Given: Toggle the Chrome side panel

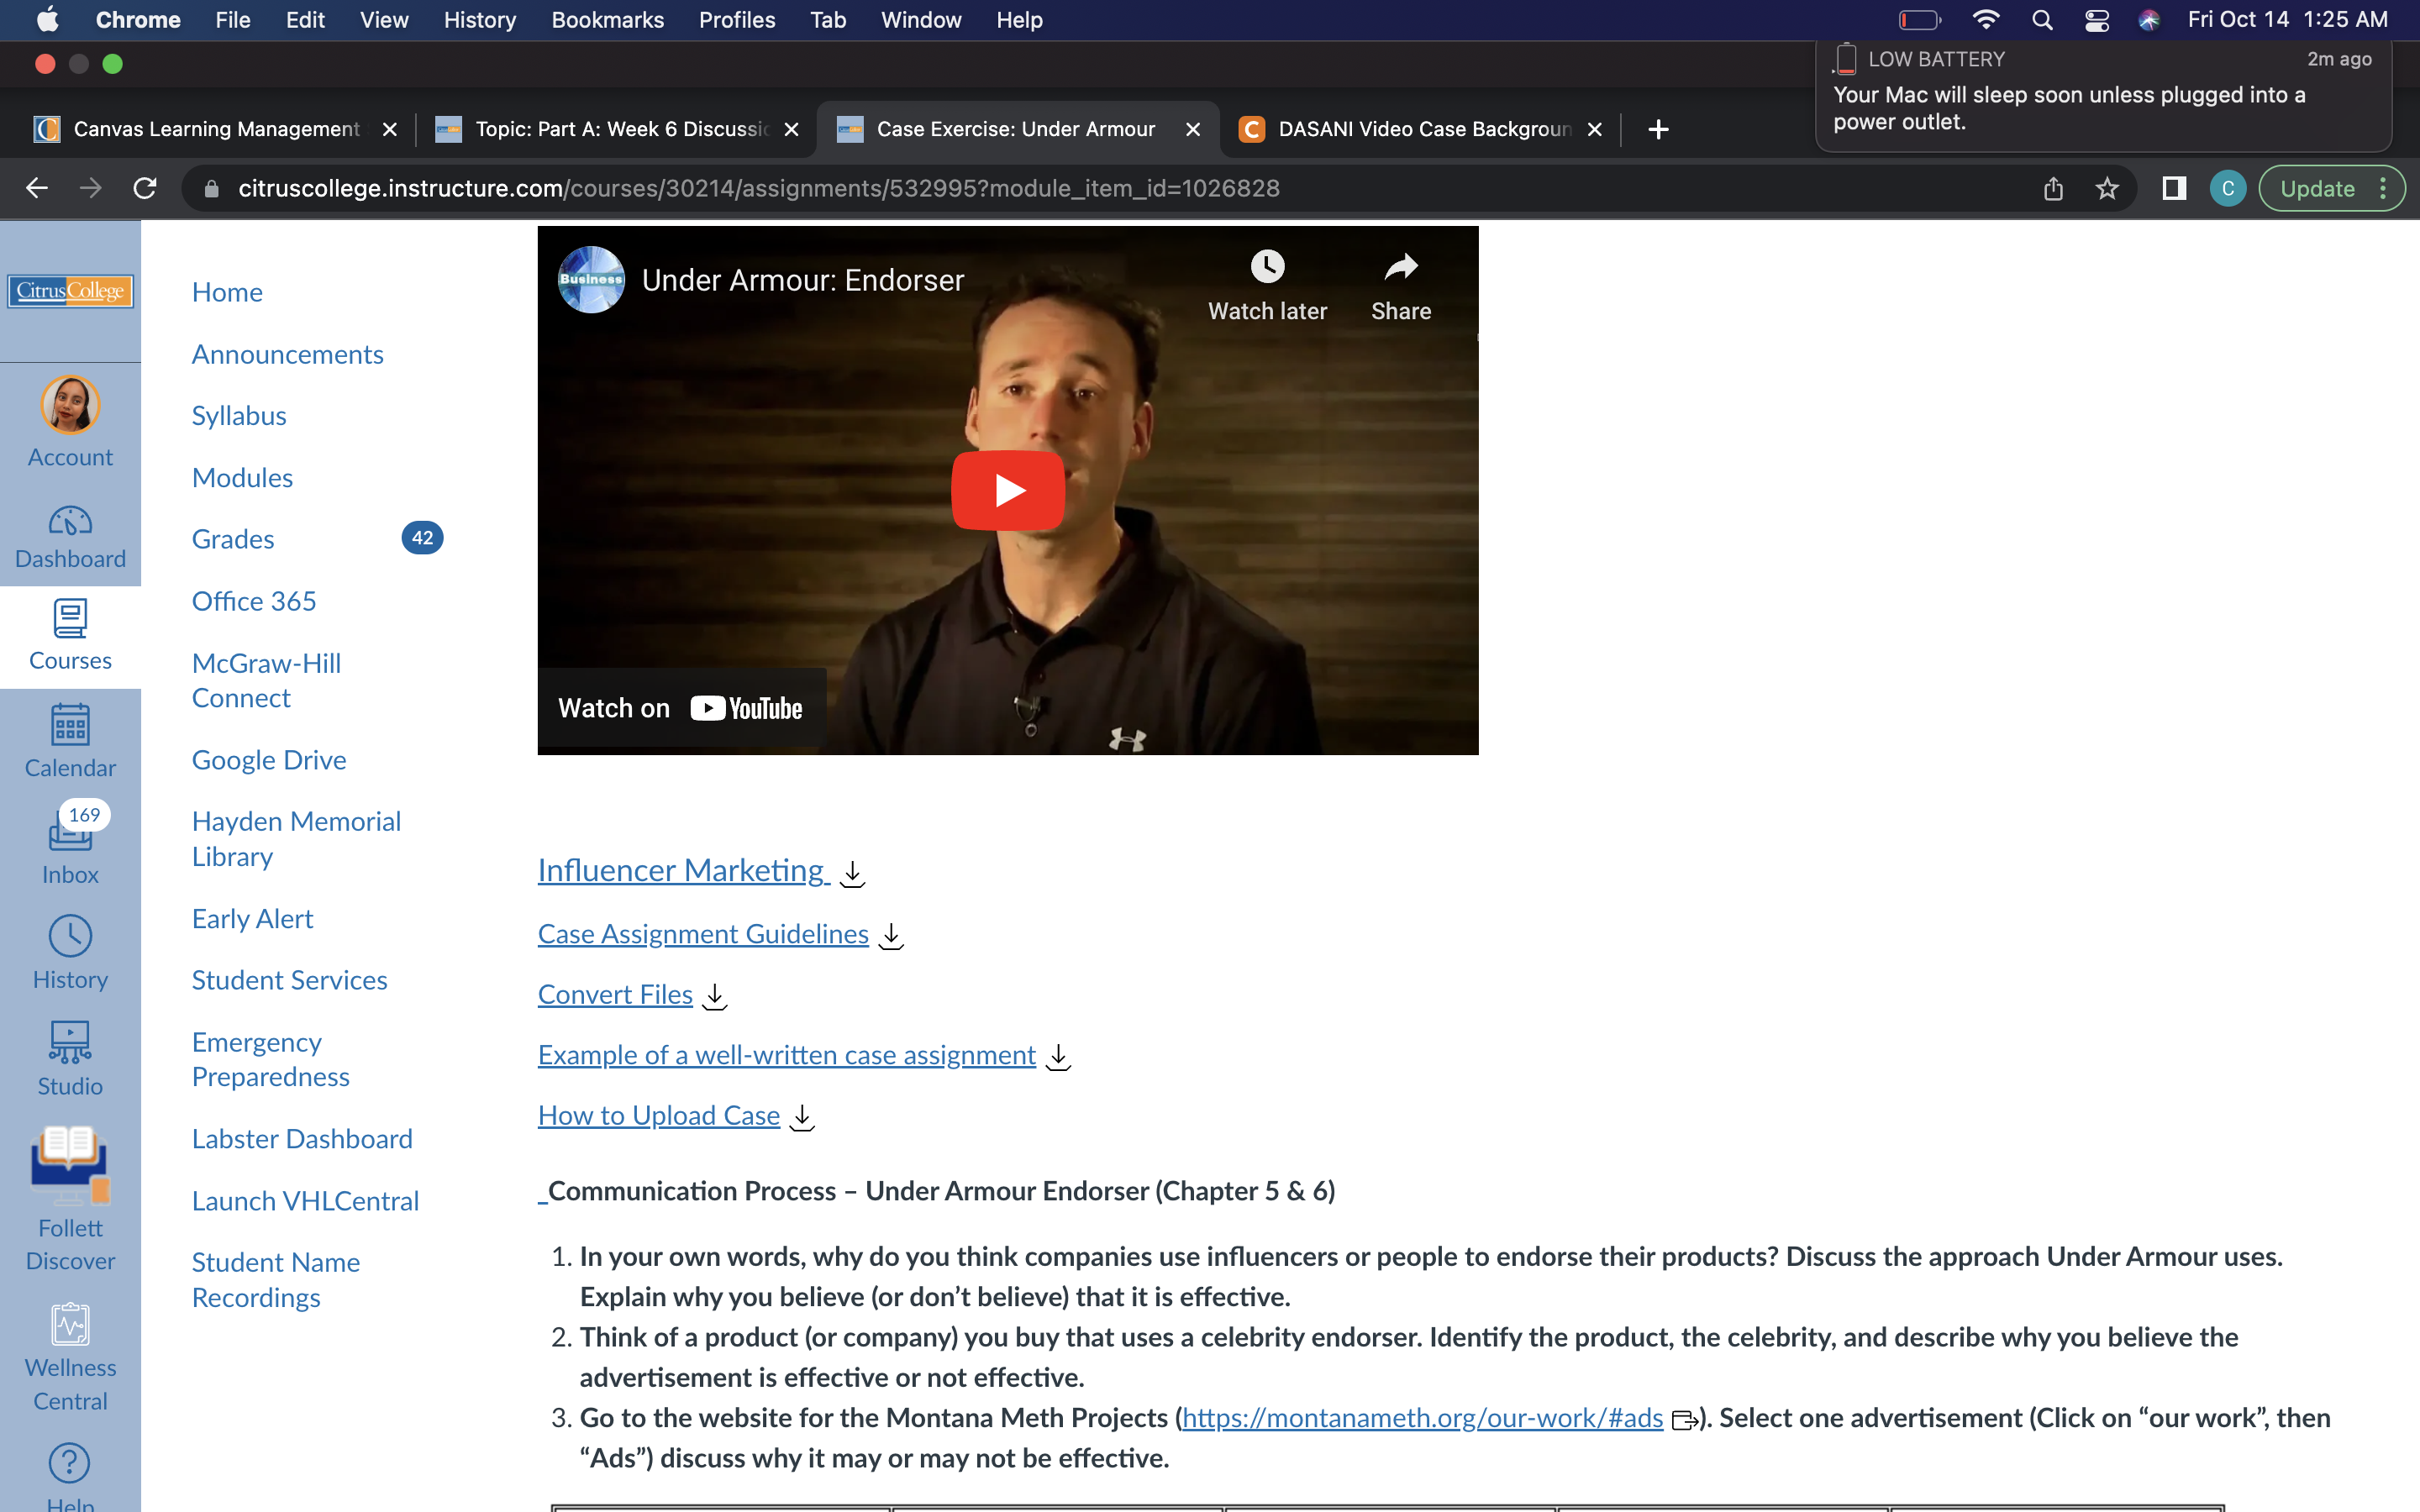Looking at the screenshot, I should [x=2173, y=188].
